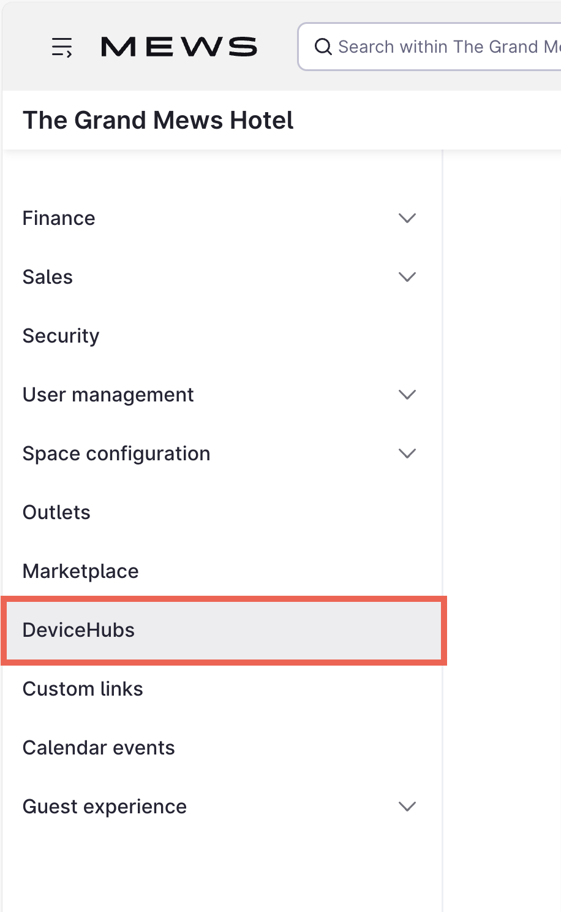
Task: Open the DeviceHubs page
Action: [x=78, y=629]
